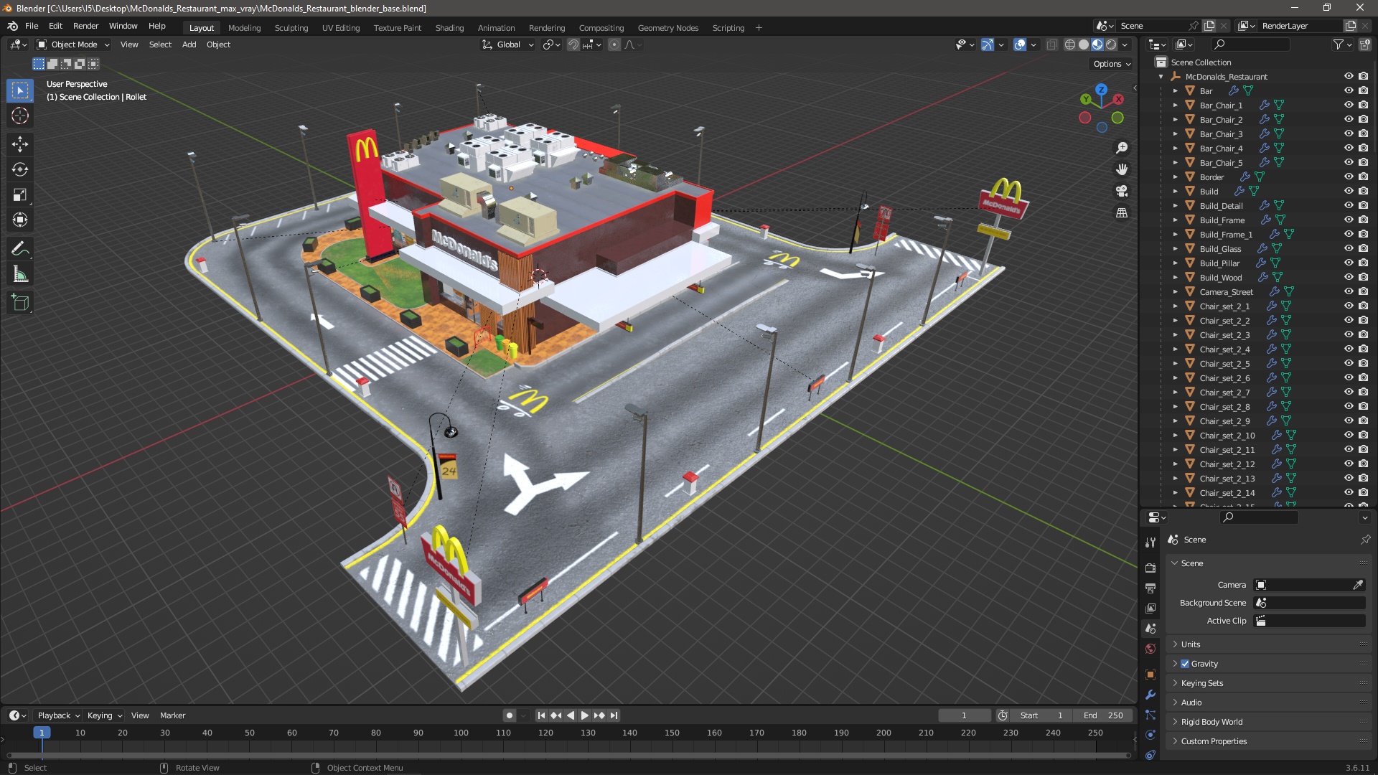
Task: Switch to the Geometry Nodes tab
Action: pos(667,28)
